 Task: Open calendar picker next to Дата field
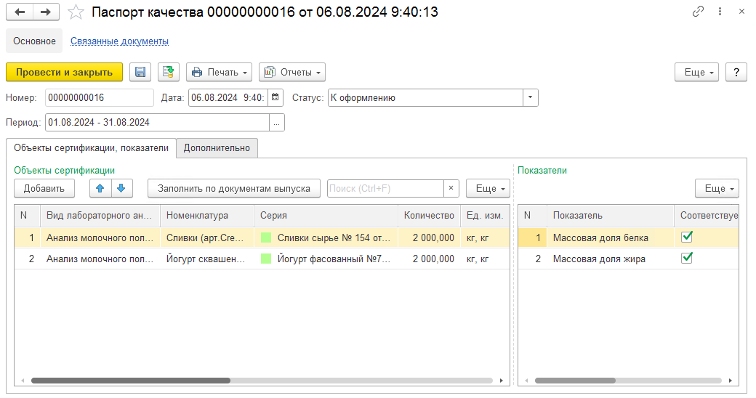tap(276, 97)
